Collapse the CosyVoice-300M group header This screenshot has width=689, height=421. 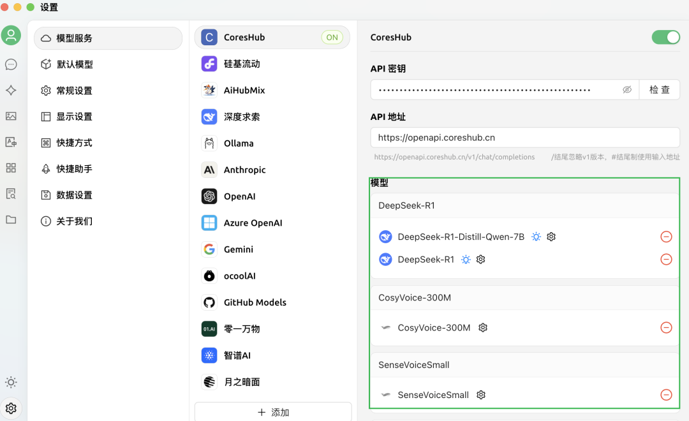(525, 297)
